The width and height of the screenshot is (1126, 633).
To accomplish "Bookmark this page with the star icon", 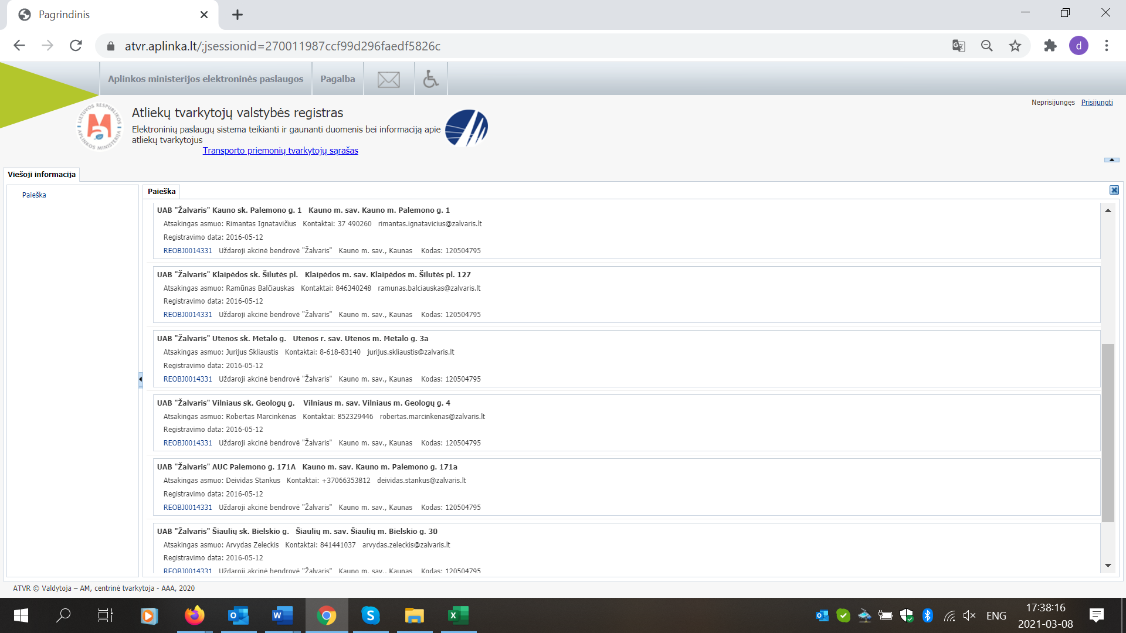I will pyautogui.click(x=1015, y=46).
